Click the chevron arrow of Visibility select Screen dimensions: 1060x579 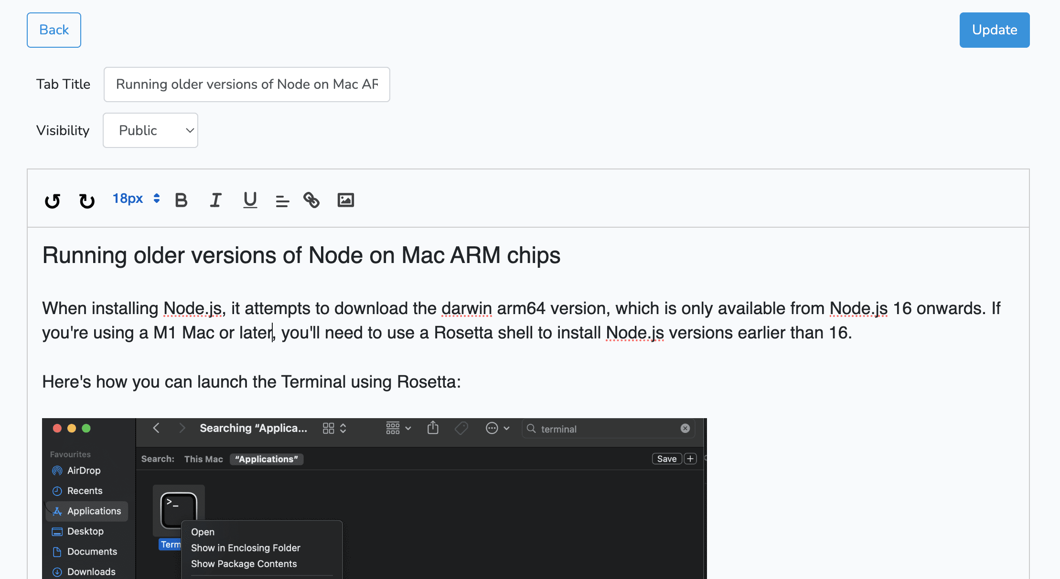pos(190,130)
